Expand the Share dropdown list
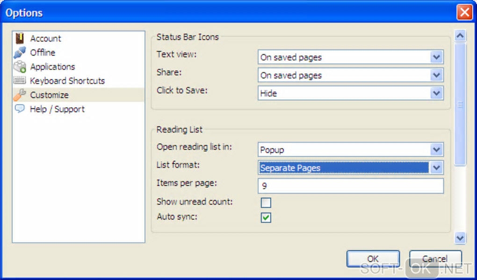The width and height of the screenshot is (477, 280). click(x=436, y=75)
